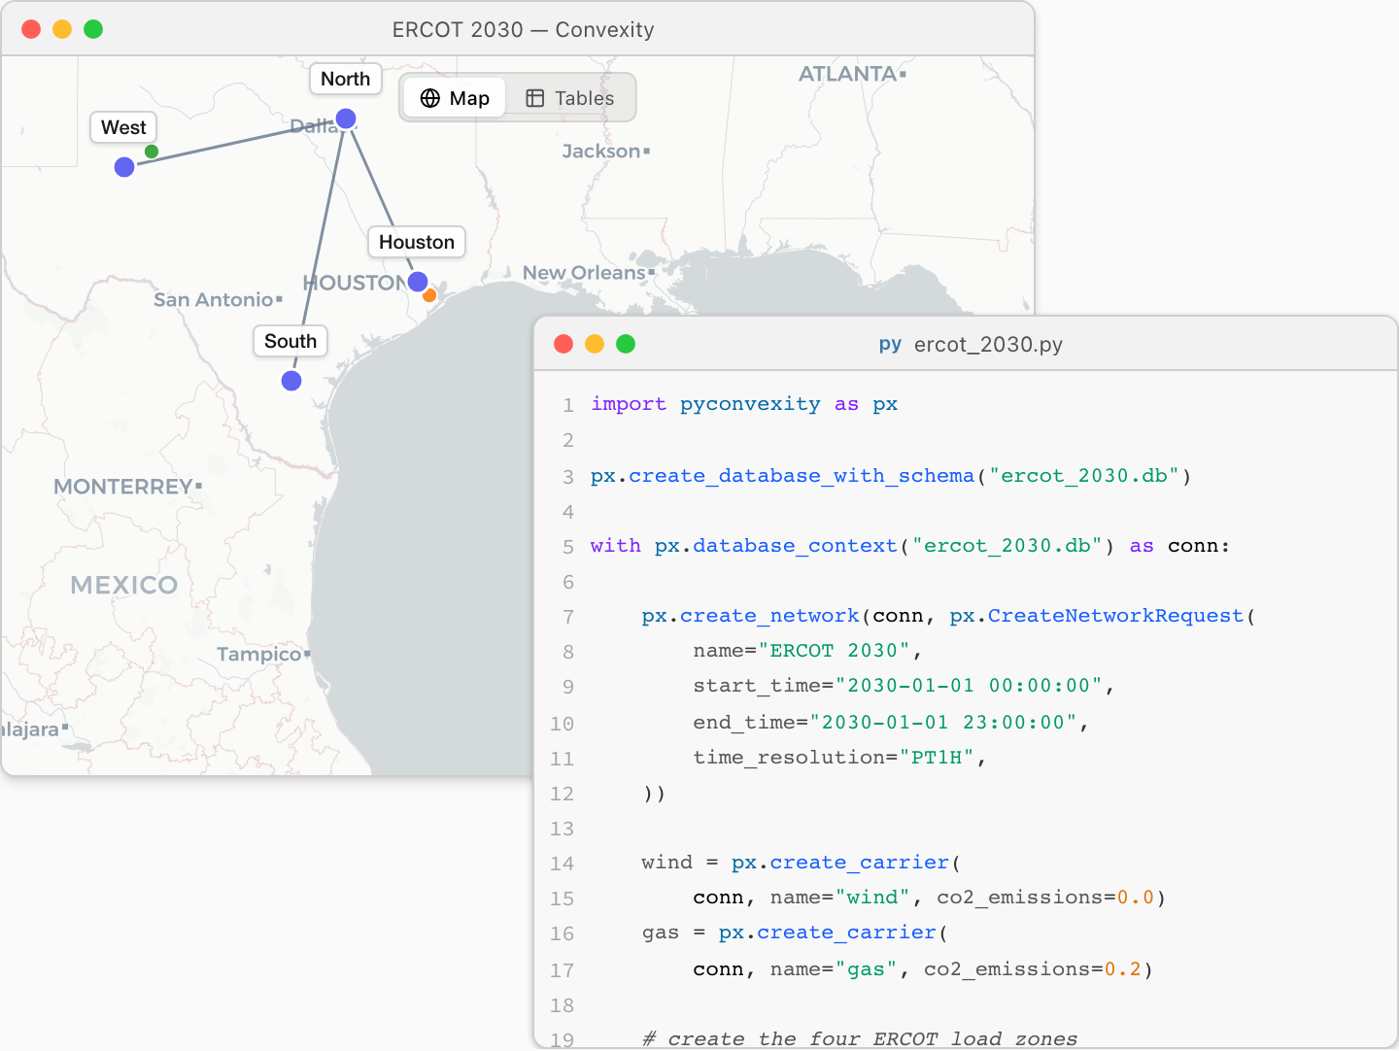Minimize the ERCOT 2030 Convexity window
Viewport: 1399px width, 1051px height.
62,29
